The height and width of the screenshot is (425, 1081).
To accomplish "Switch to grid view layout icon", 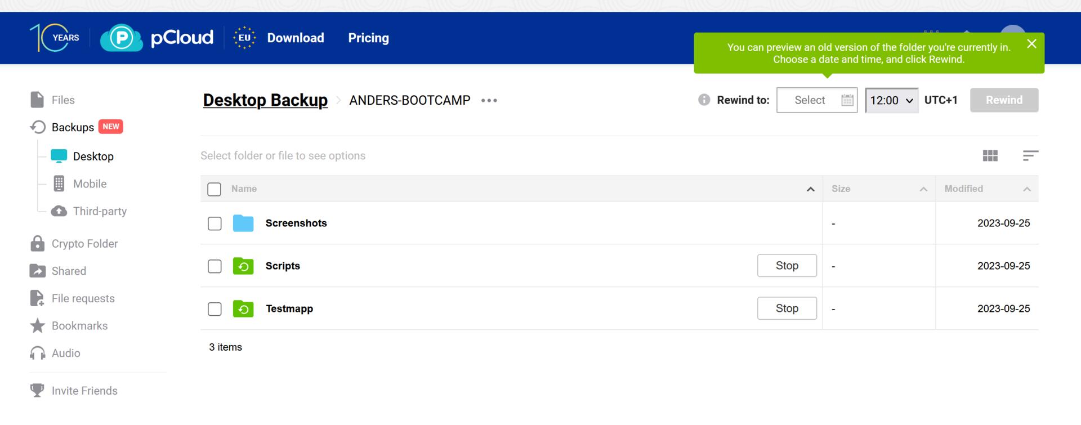I will tap(990, 156).
